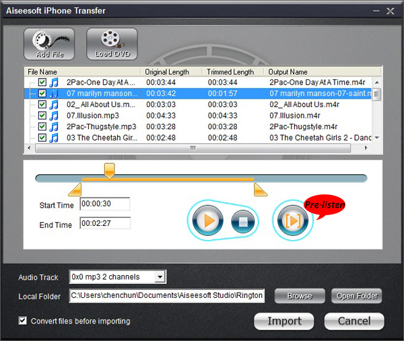
Task: Close the Aiseesoft iPhone Transfer window
Action: tap(391, 11)
